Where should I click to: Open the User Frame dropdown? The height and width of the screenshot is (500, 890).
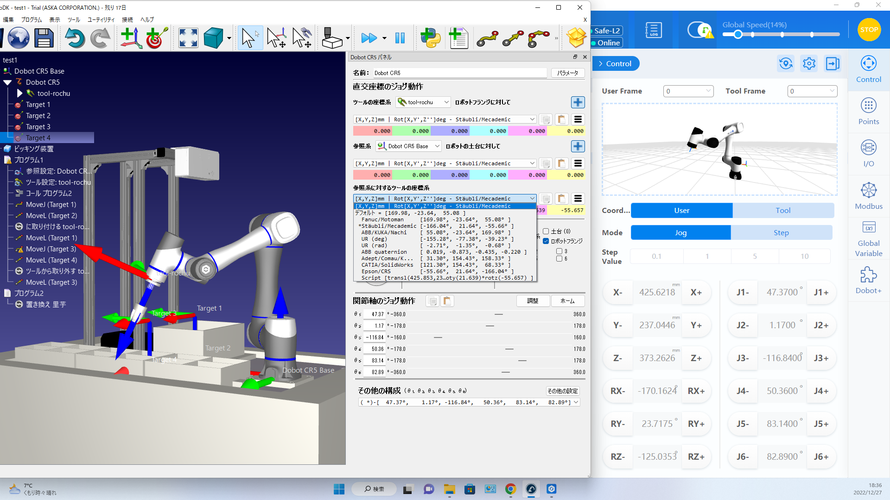coord(688,91)
